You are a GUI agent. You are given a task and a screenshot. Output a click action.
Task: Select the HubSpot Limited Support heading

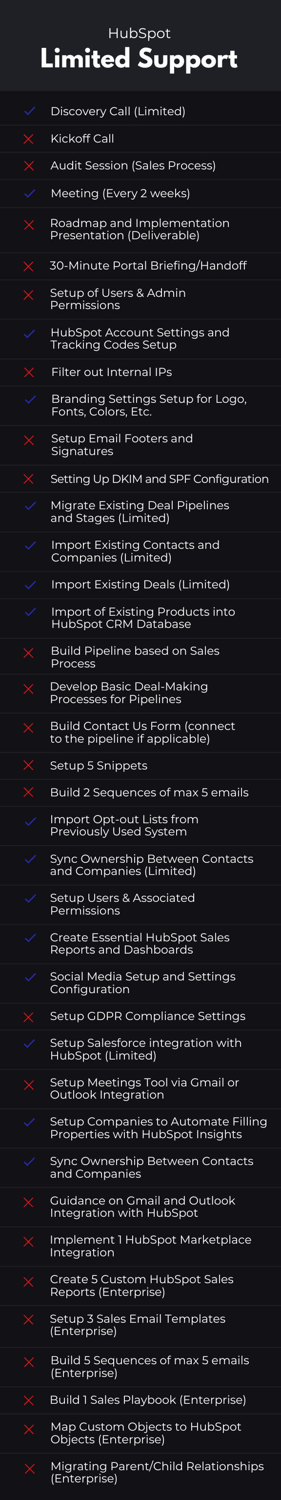[x=139, y=49]
